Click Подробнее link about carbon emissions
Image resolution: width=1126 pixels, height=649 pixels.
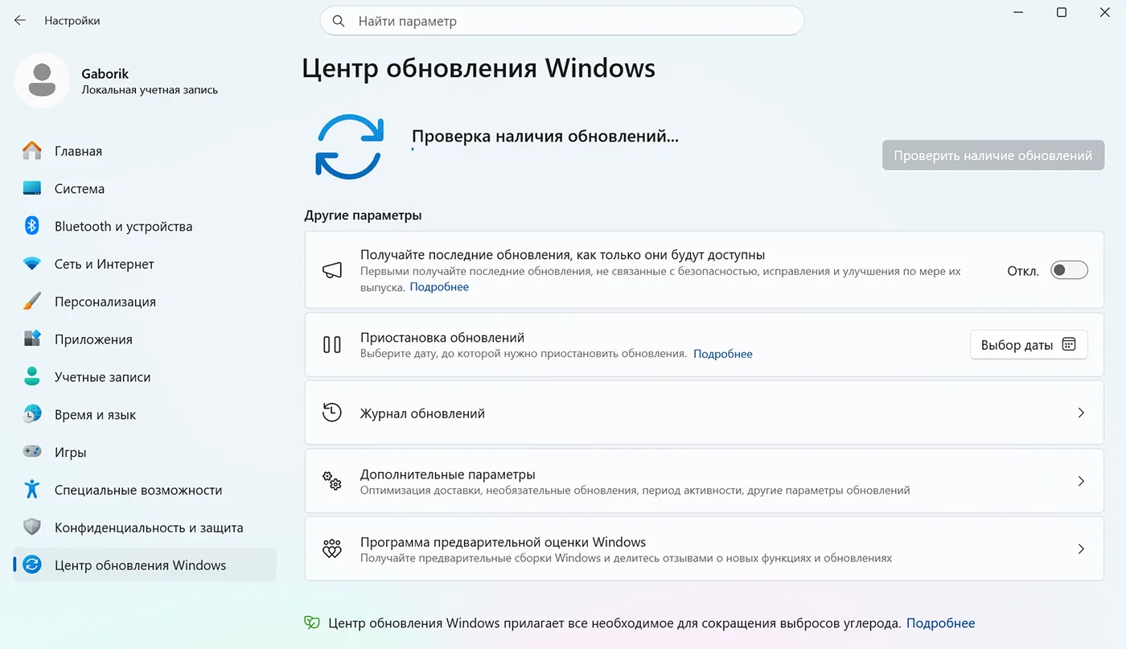941,623
